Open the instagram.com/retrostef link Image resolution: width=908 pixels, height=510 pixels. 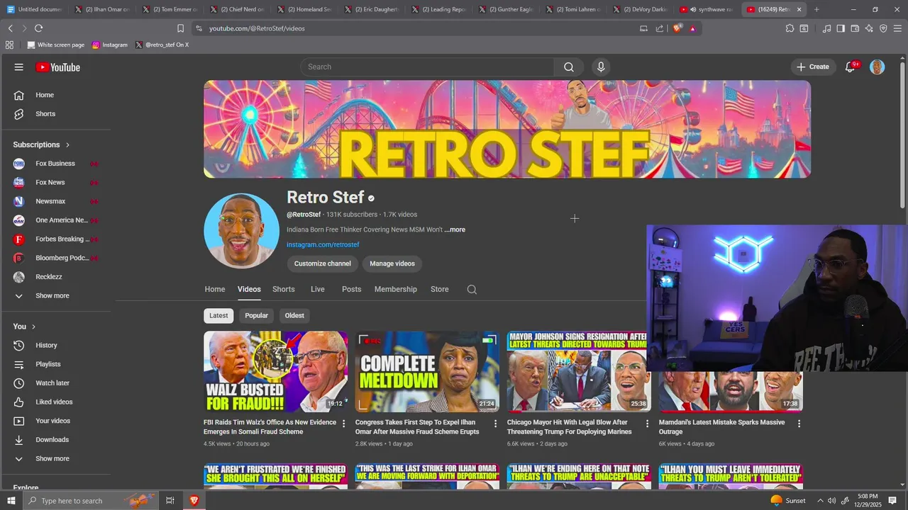click(x=323, y=244)
